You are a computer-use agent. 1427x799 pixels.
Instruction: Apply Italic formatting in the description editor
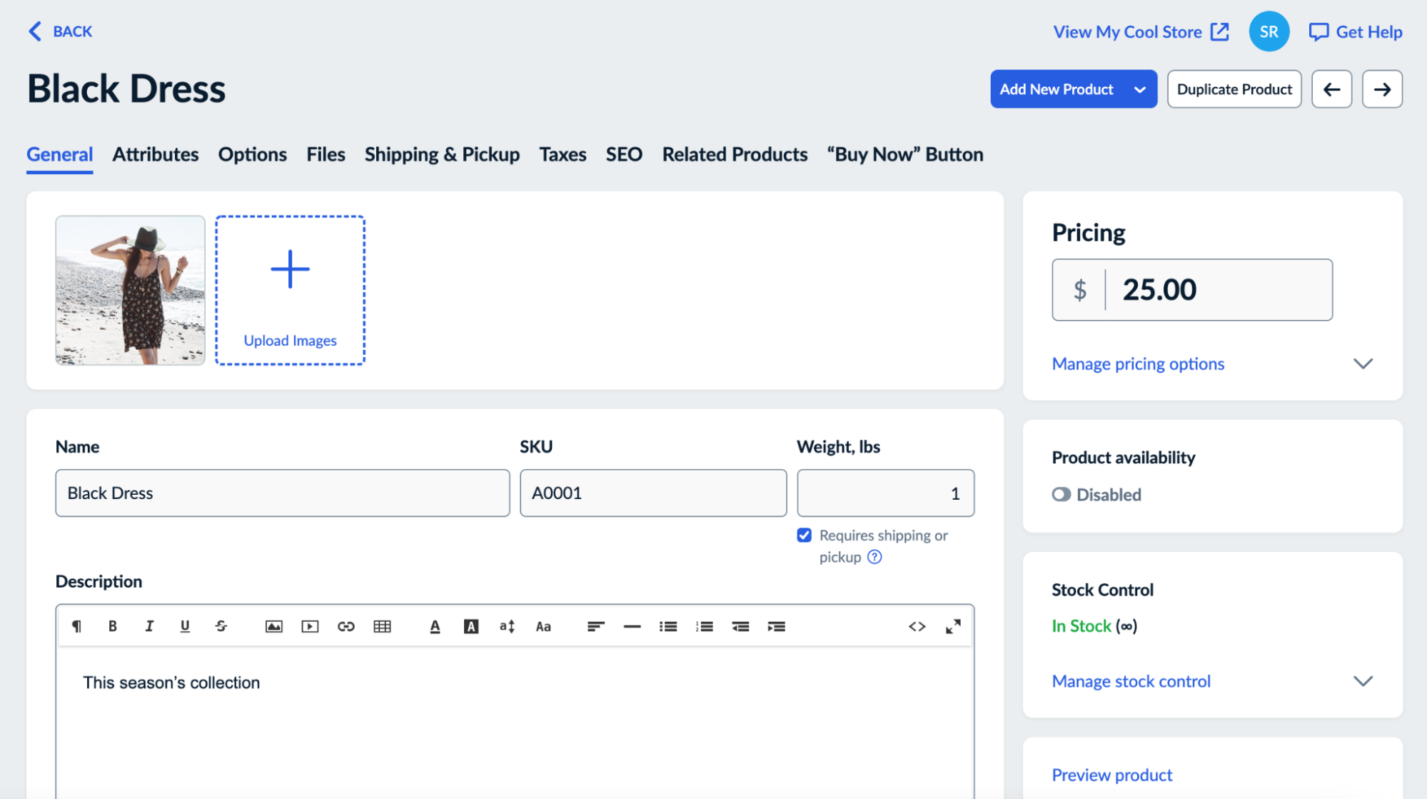pos(149,626)
